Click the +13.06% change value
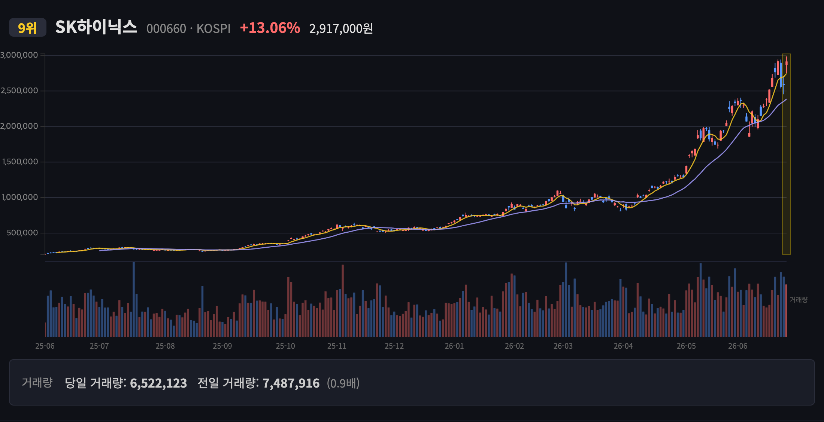The image size is (824, 422). pos(270,28)
